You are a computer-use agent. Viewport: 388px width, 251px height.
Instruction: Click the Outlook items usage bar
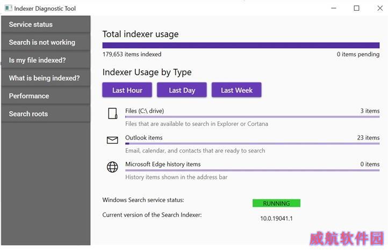[x=253, y=144]
